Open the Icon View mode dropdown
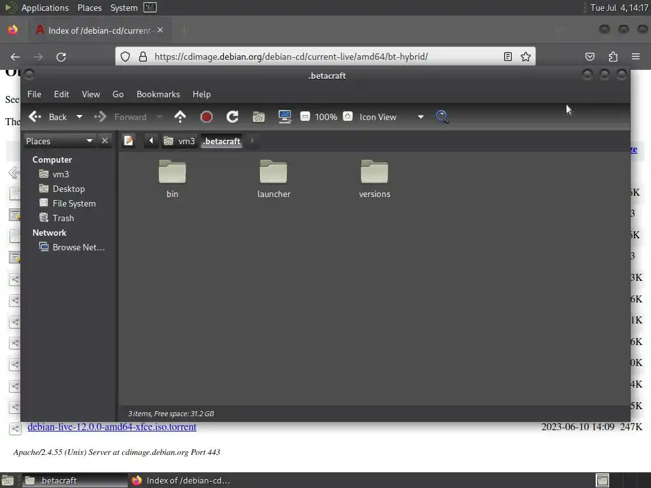 pyautogui.click(x=392, y=117)
